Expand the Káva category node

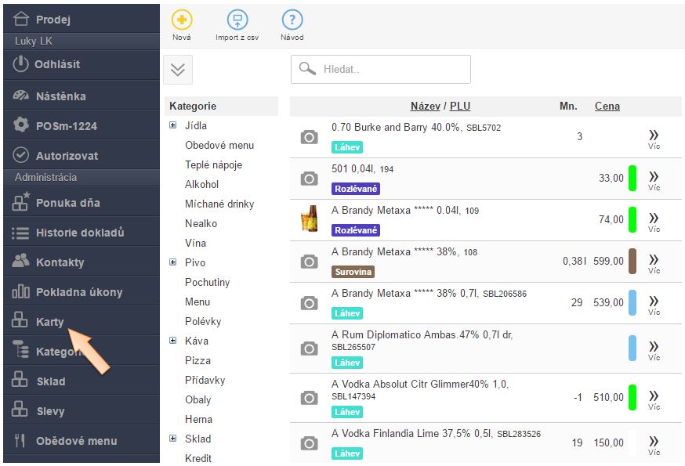(173, 341)
